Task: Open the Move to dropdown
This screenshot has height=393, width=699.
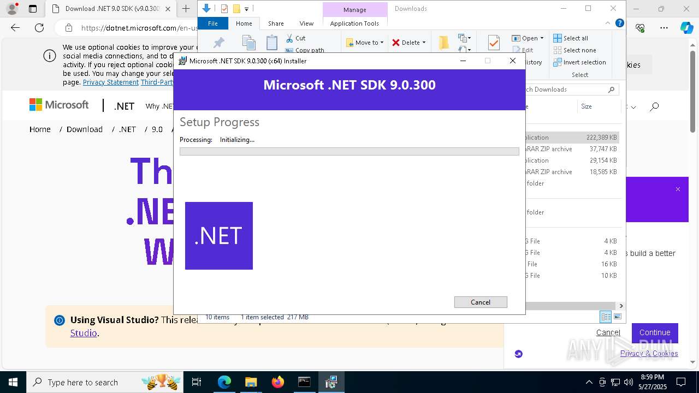Action: pos(365,43)
